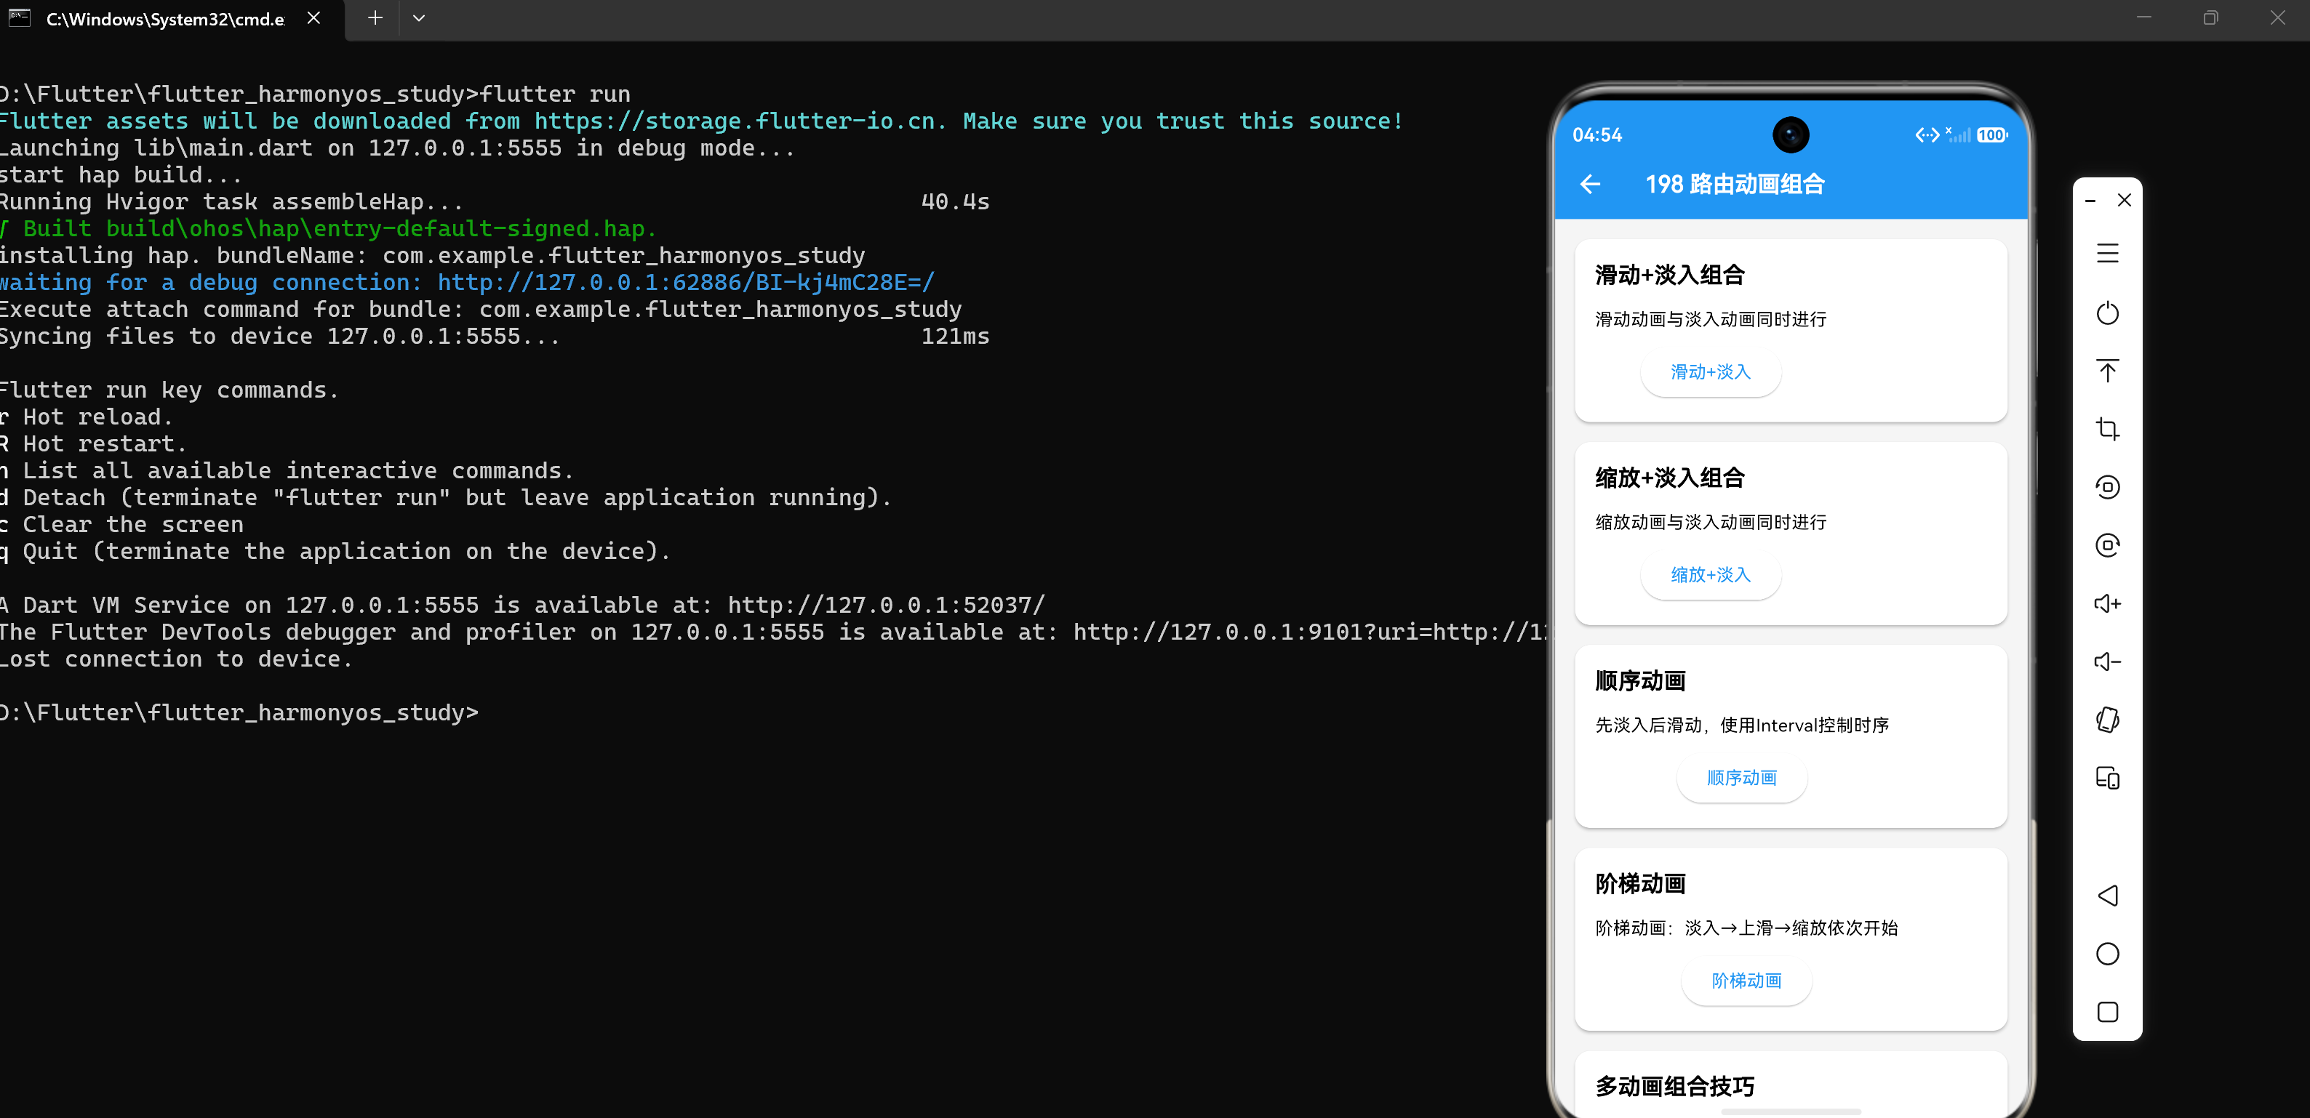Open the multi-device screen icon
This screenshot has width=2310, height=1118.
(2107, 779)
